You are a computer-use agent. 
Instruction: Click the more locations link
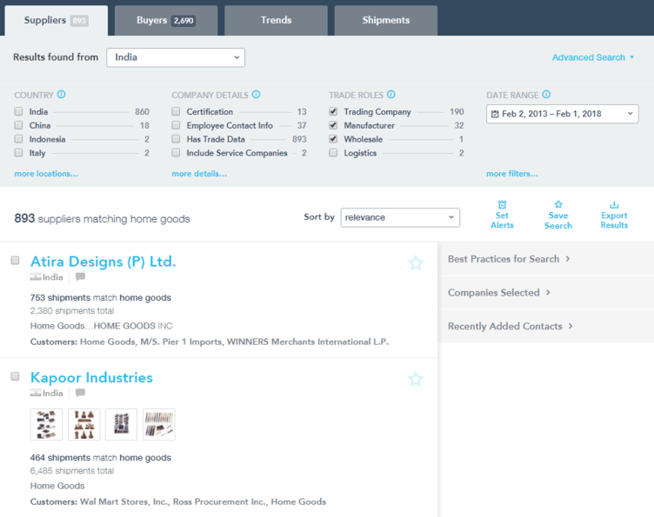[46, 174]
